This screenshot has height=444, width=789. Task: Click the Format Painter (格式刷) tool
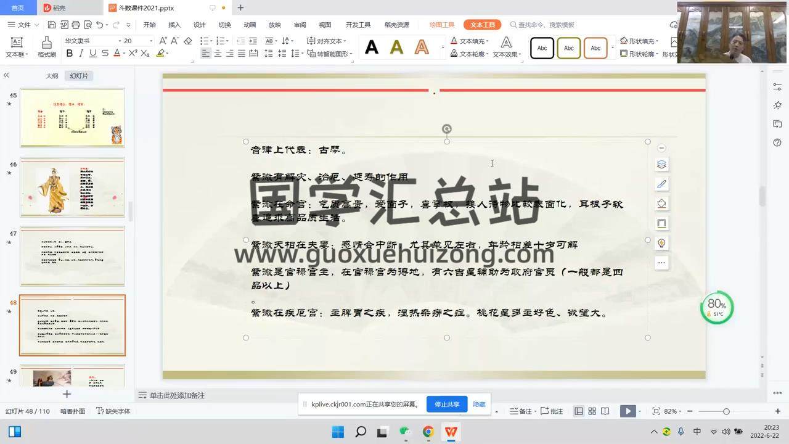click(47, 47)
